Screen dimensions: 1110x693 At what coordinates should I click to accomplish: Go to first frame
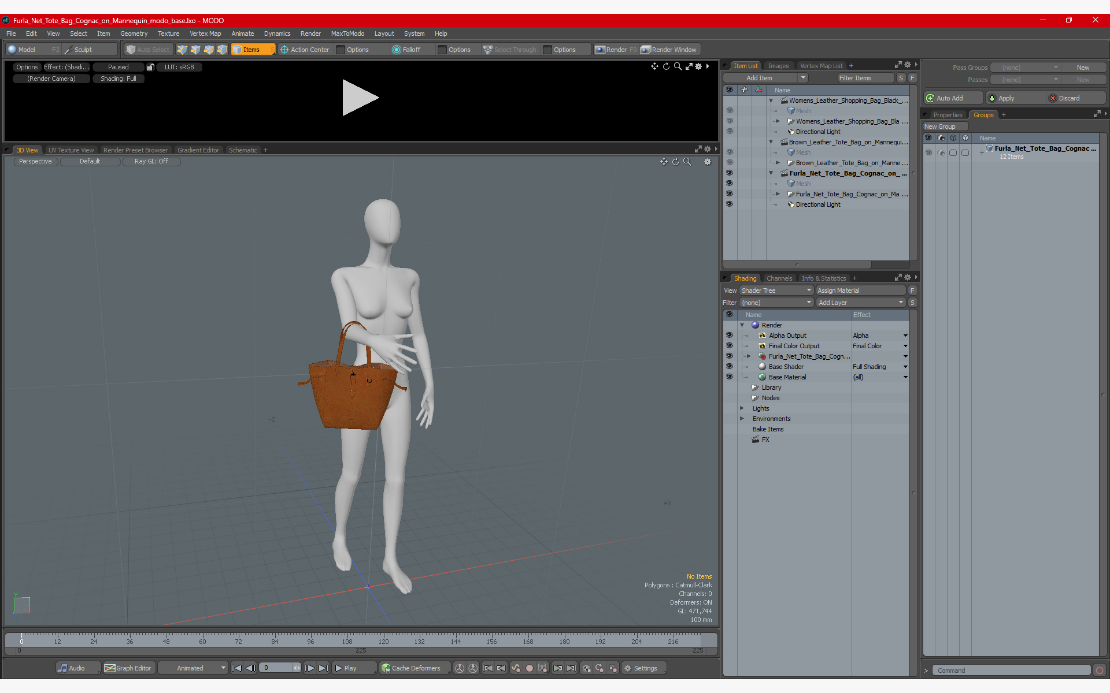(x=236, y=668)
